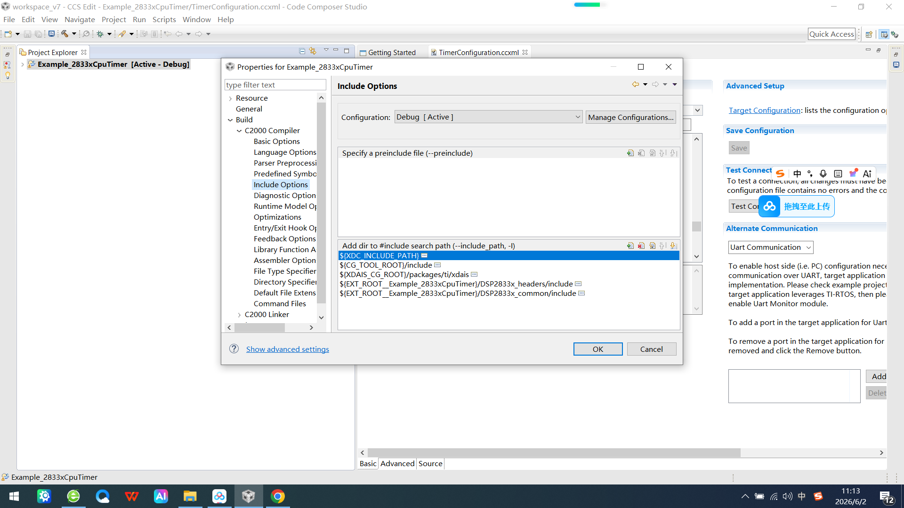Viewport: 904px width, 508px height.
Task: Edit the selected include path entry
Action: tap(652, 246)
